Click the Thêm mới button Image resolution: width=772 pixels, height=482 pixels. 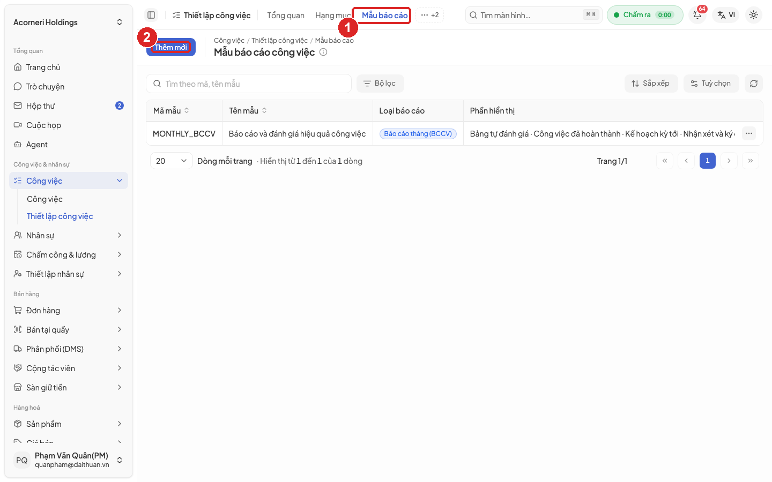(x=171, y=47)
